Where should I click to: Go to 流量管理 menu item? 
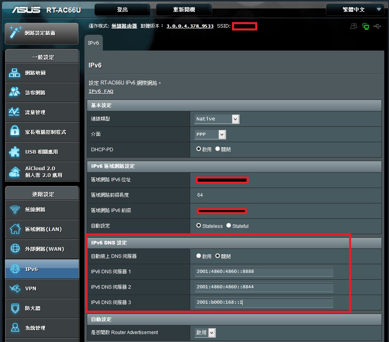(42, 112)
